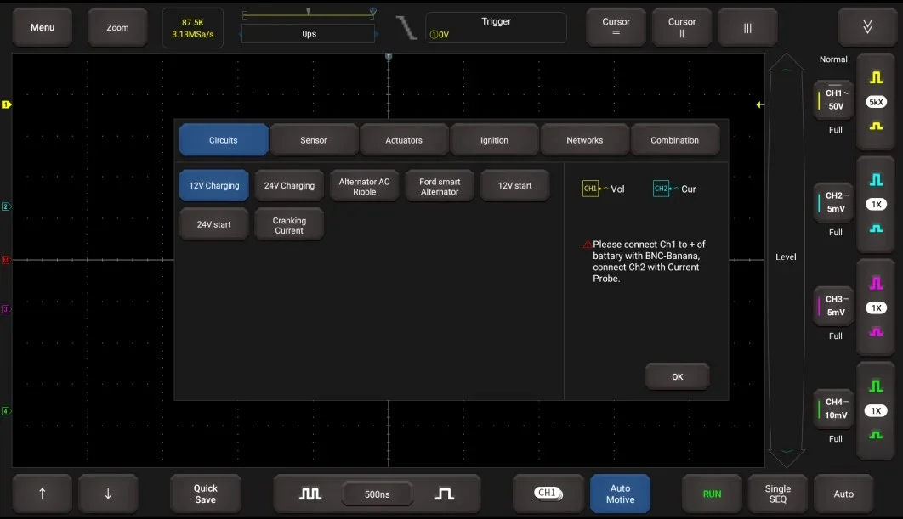The height and width of the screenshot is (519, 903).
Task: Enable the horizontal Cursor button
Action: click(x=616, y=27)
